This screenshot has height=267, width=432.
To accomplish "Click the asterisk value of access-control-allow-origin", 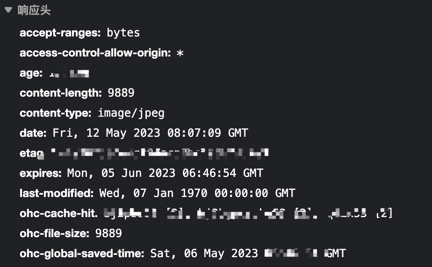I will tap(180, 53).
